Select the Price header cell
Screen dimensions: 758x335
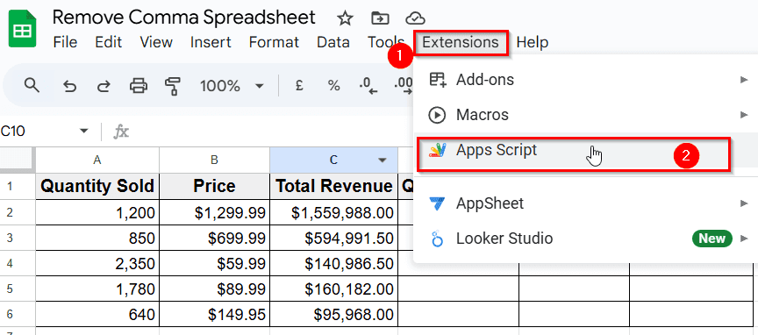click(214, 186)
